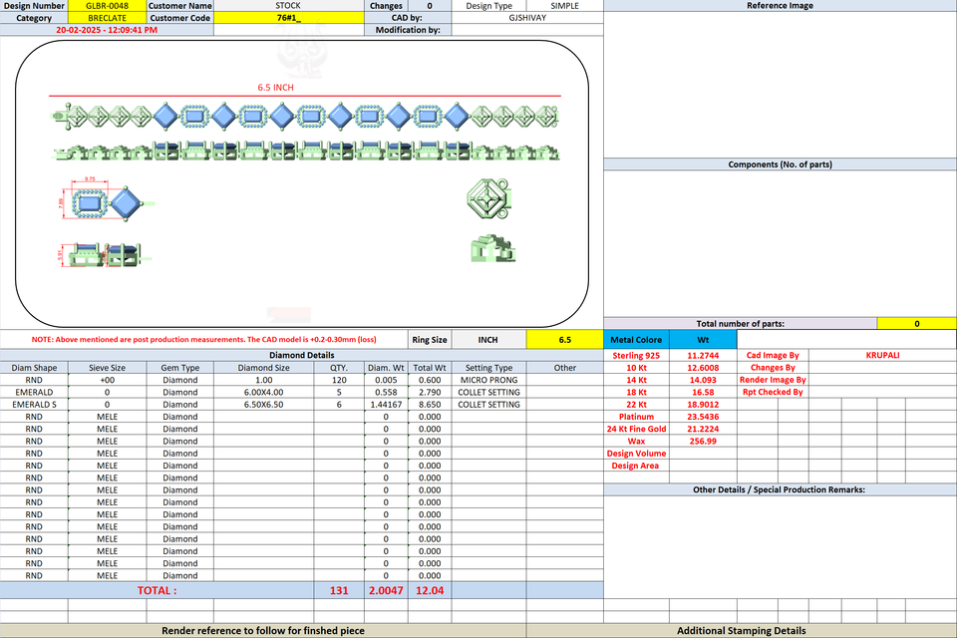Select the Design Volume label

pyautogui.click(x=636, y=453)
